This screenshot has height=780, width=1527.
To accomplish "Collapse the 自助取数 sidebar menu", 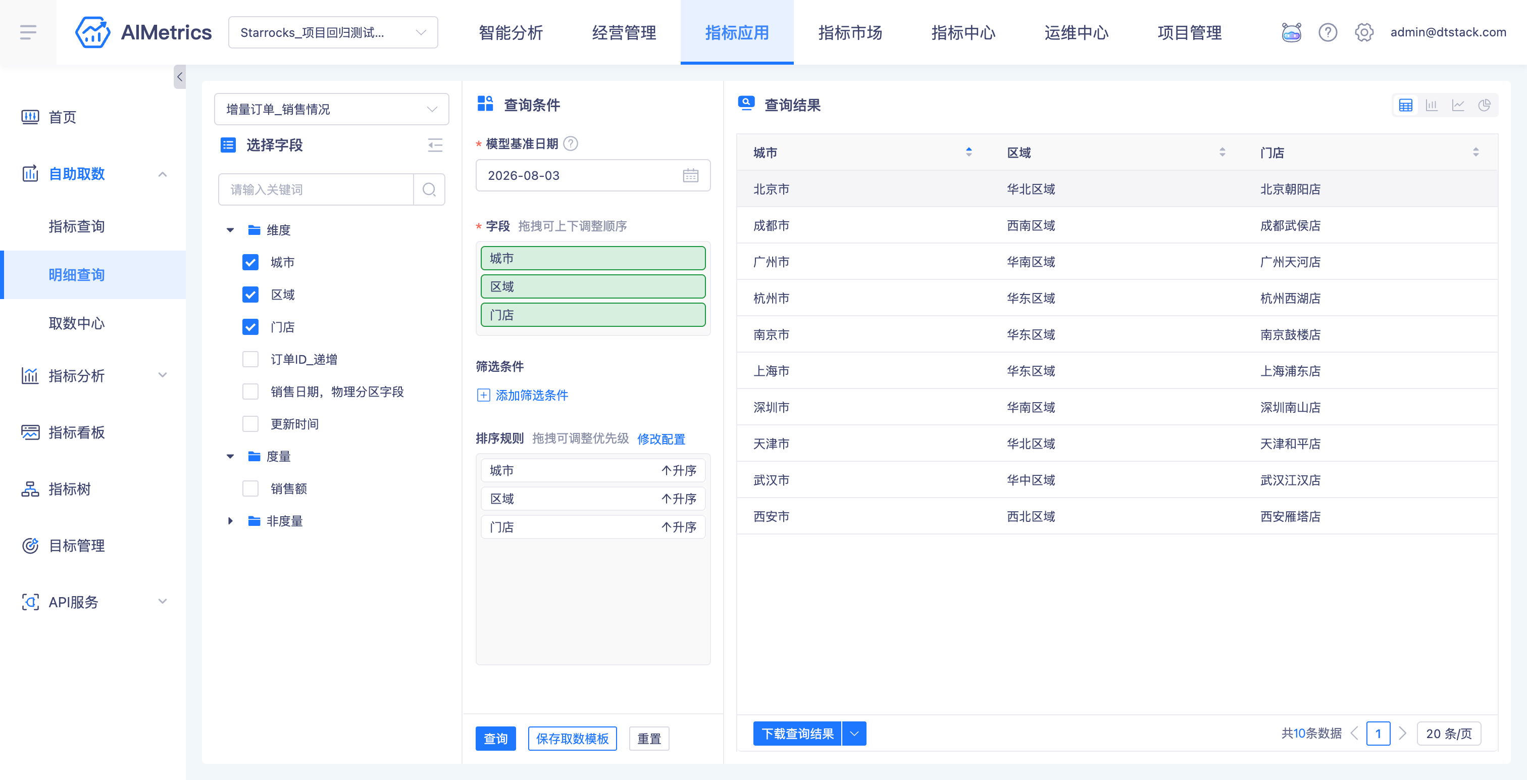I will click(163, 174).
